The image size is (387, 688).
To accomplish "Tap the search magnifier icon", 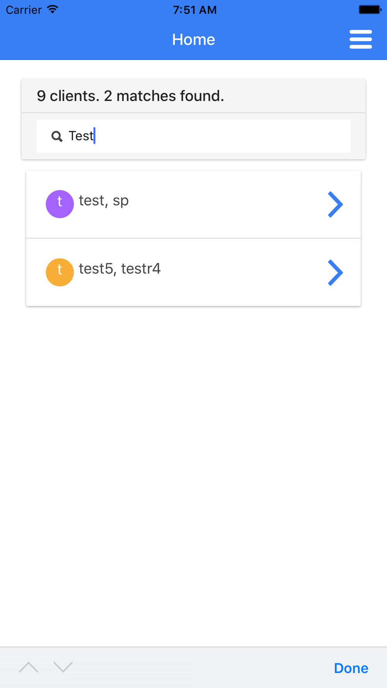I will tap(57, 136).
